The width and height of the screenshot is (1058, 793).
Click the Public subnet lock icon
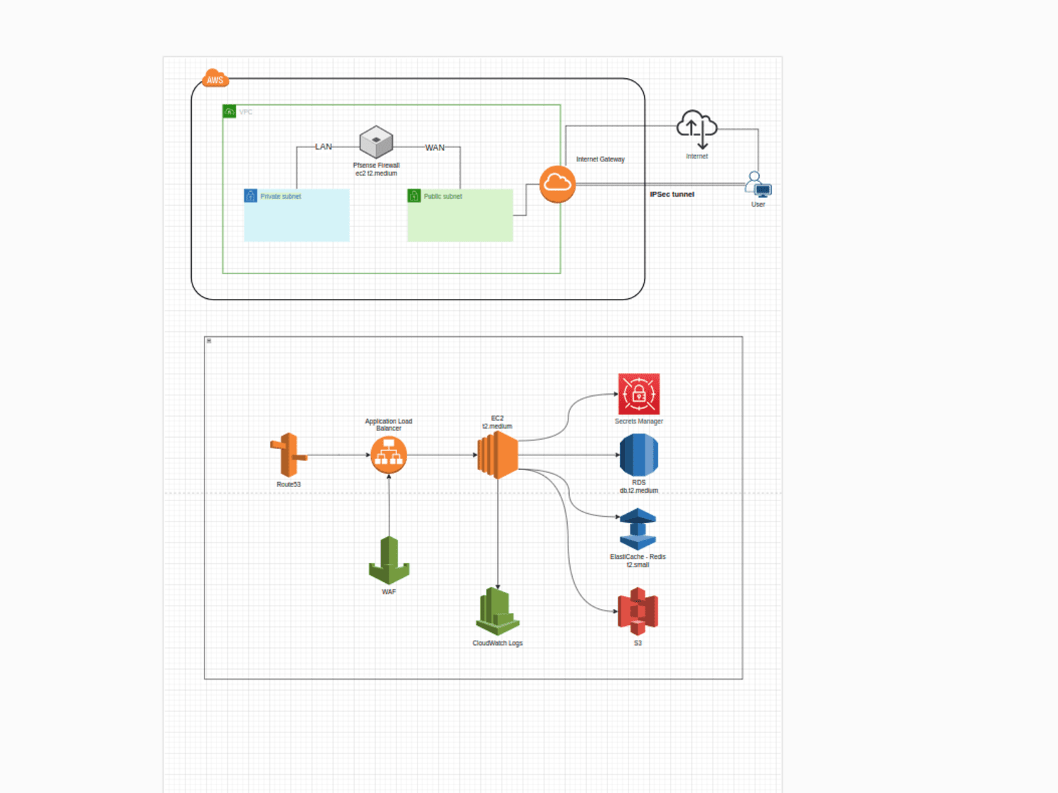[x=414, y=195]
